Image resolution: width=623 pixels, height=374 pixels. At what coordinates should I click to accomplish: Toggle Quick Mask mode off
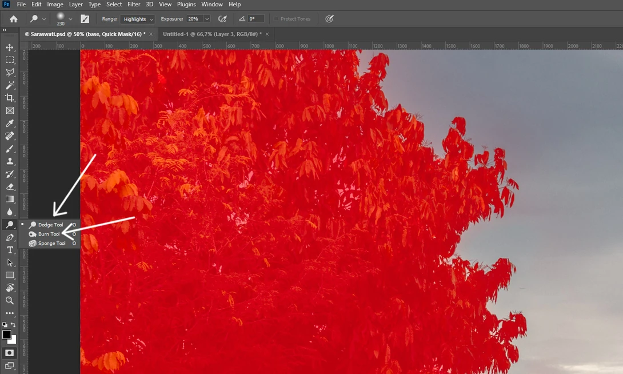[x=10, y=353]
